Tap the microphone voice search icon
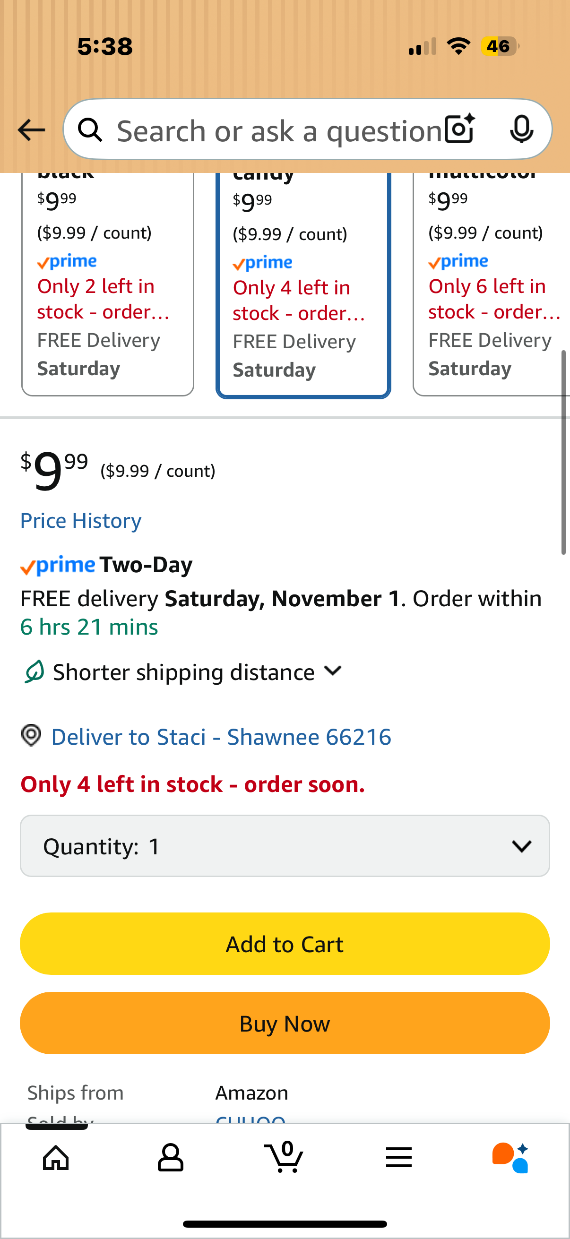570x1239 pixels. (521, 129)
